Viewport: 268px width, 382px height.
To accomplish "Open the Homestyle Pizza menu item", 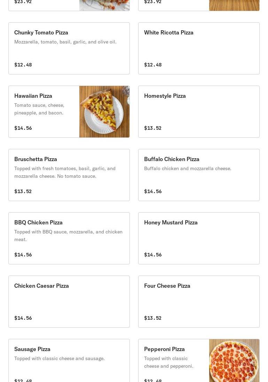I will tap(199, 112).
